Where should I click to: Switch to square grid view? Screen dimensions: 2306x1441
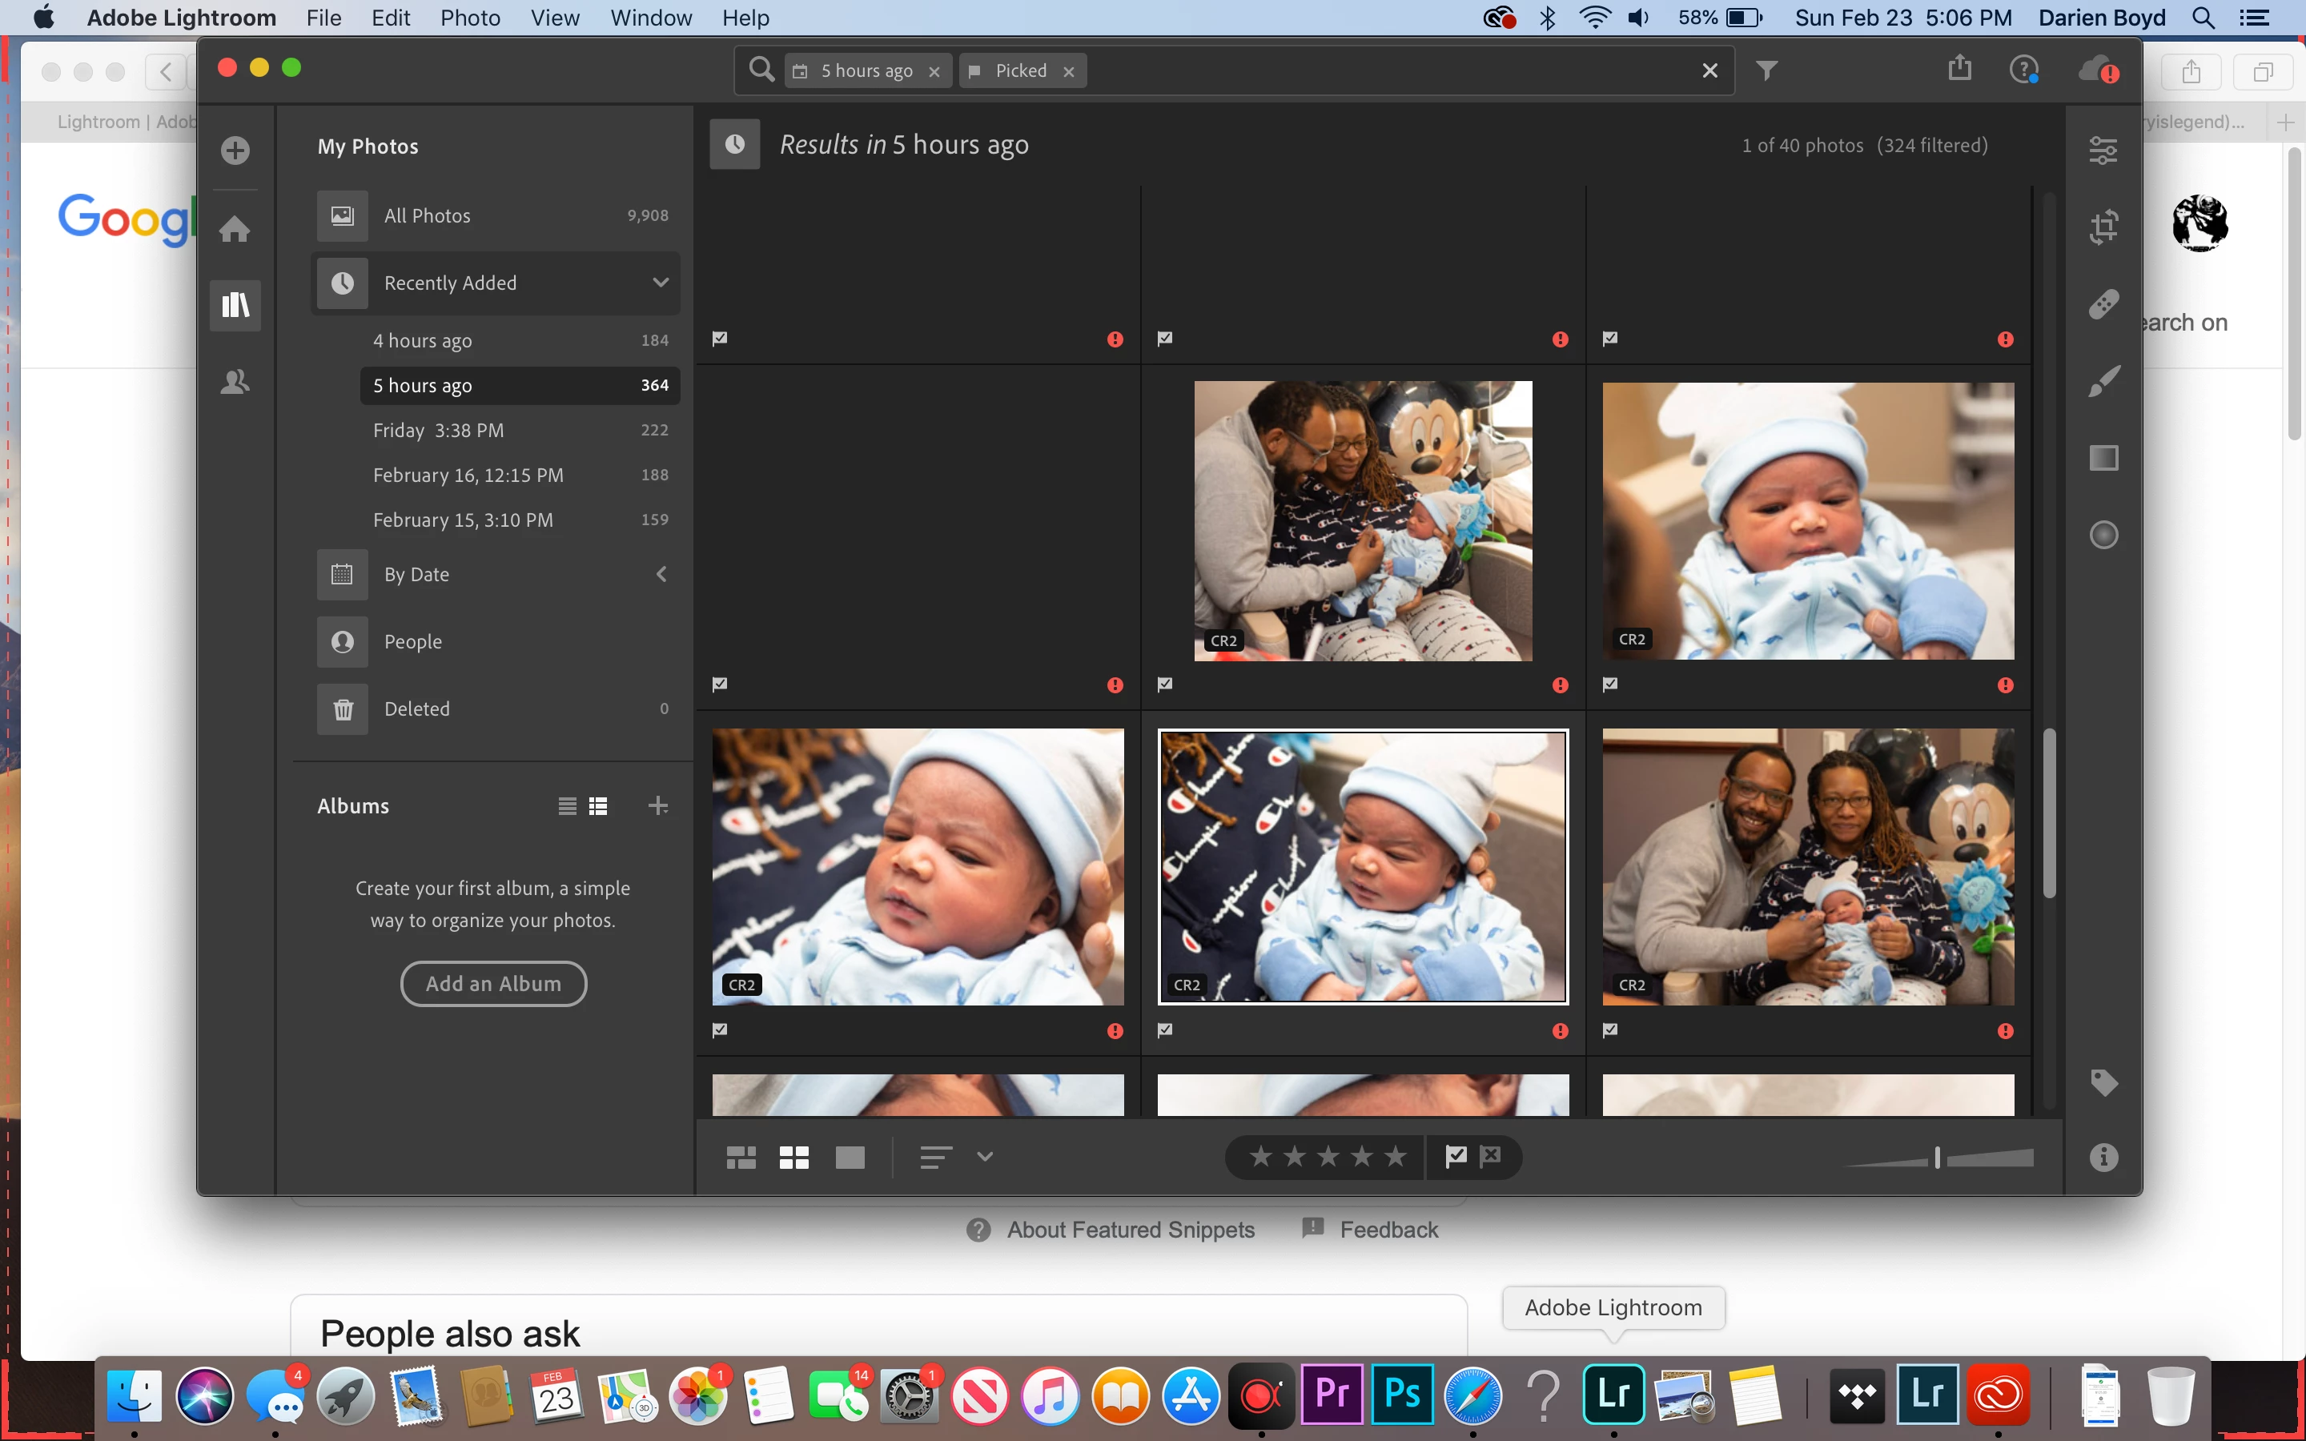coord(793,1157)
